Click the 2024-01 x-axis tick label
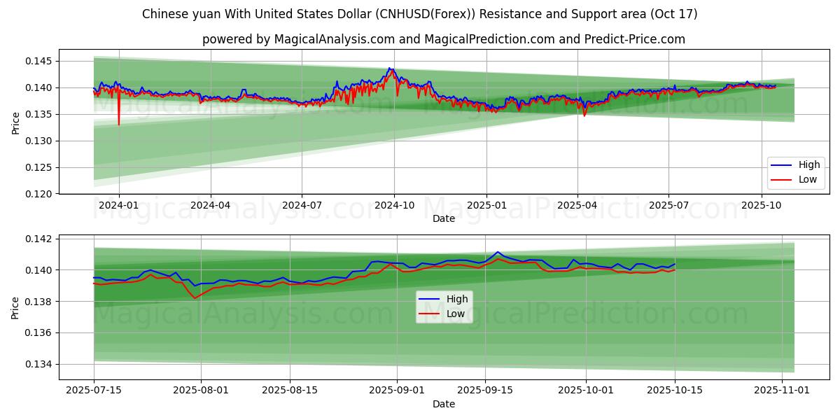 (119, 206)
